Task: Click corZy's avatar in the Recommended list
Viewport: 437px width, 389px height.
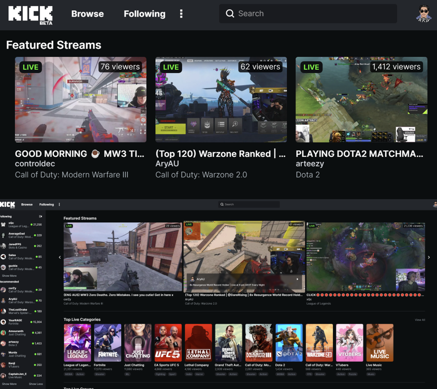Action: pos(3,290)
